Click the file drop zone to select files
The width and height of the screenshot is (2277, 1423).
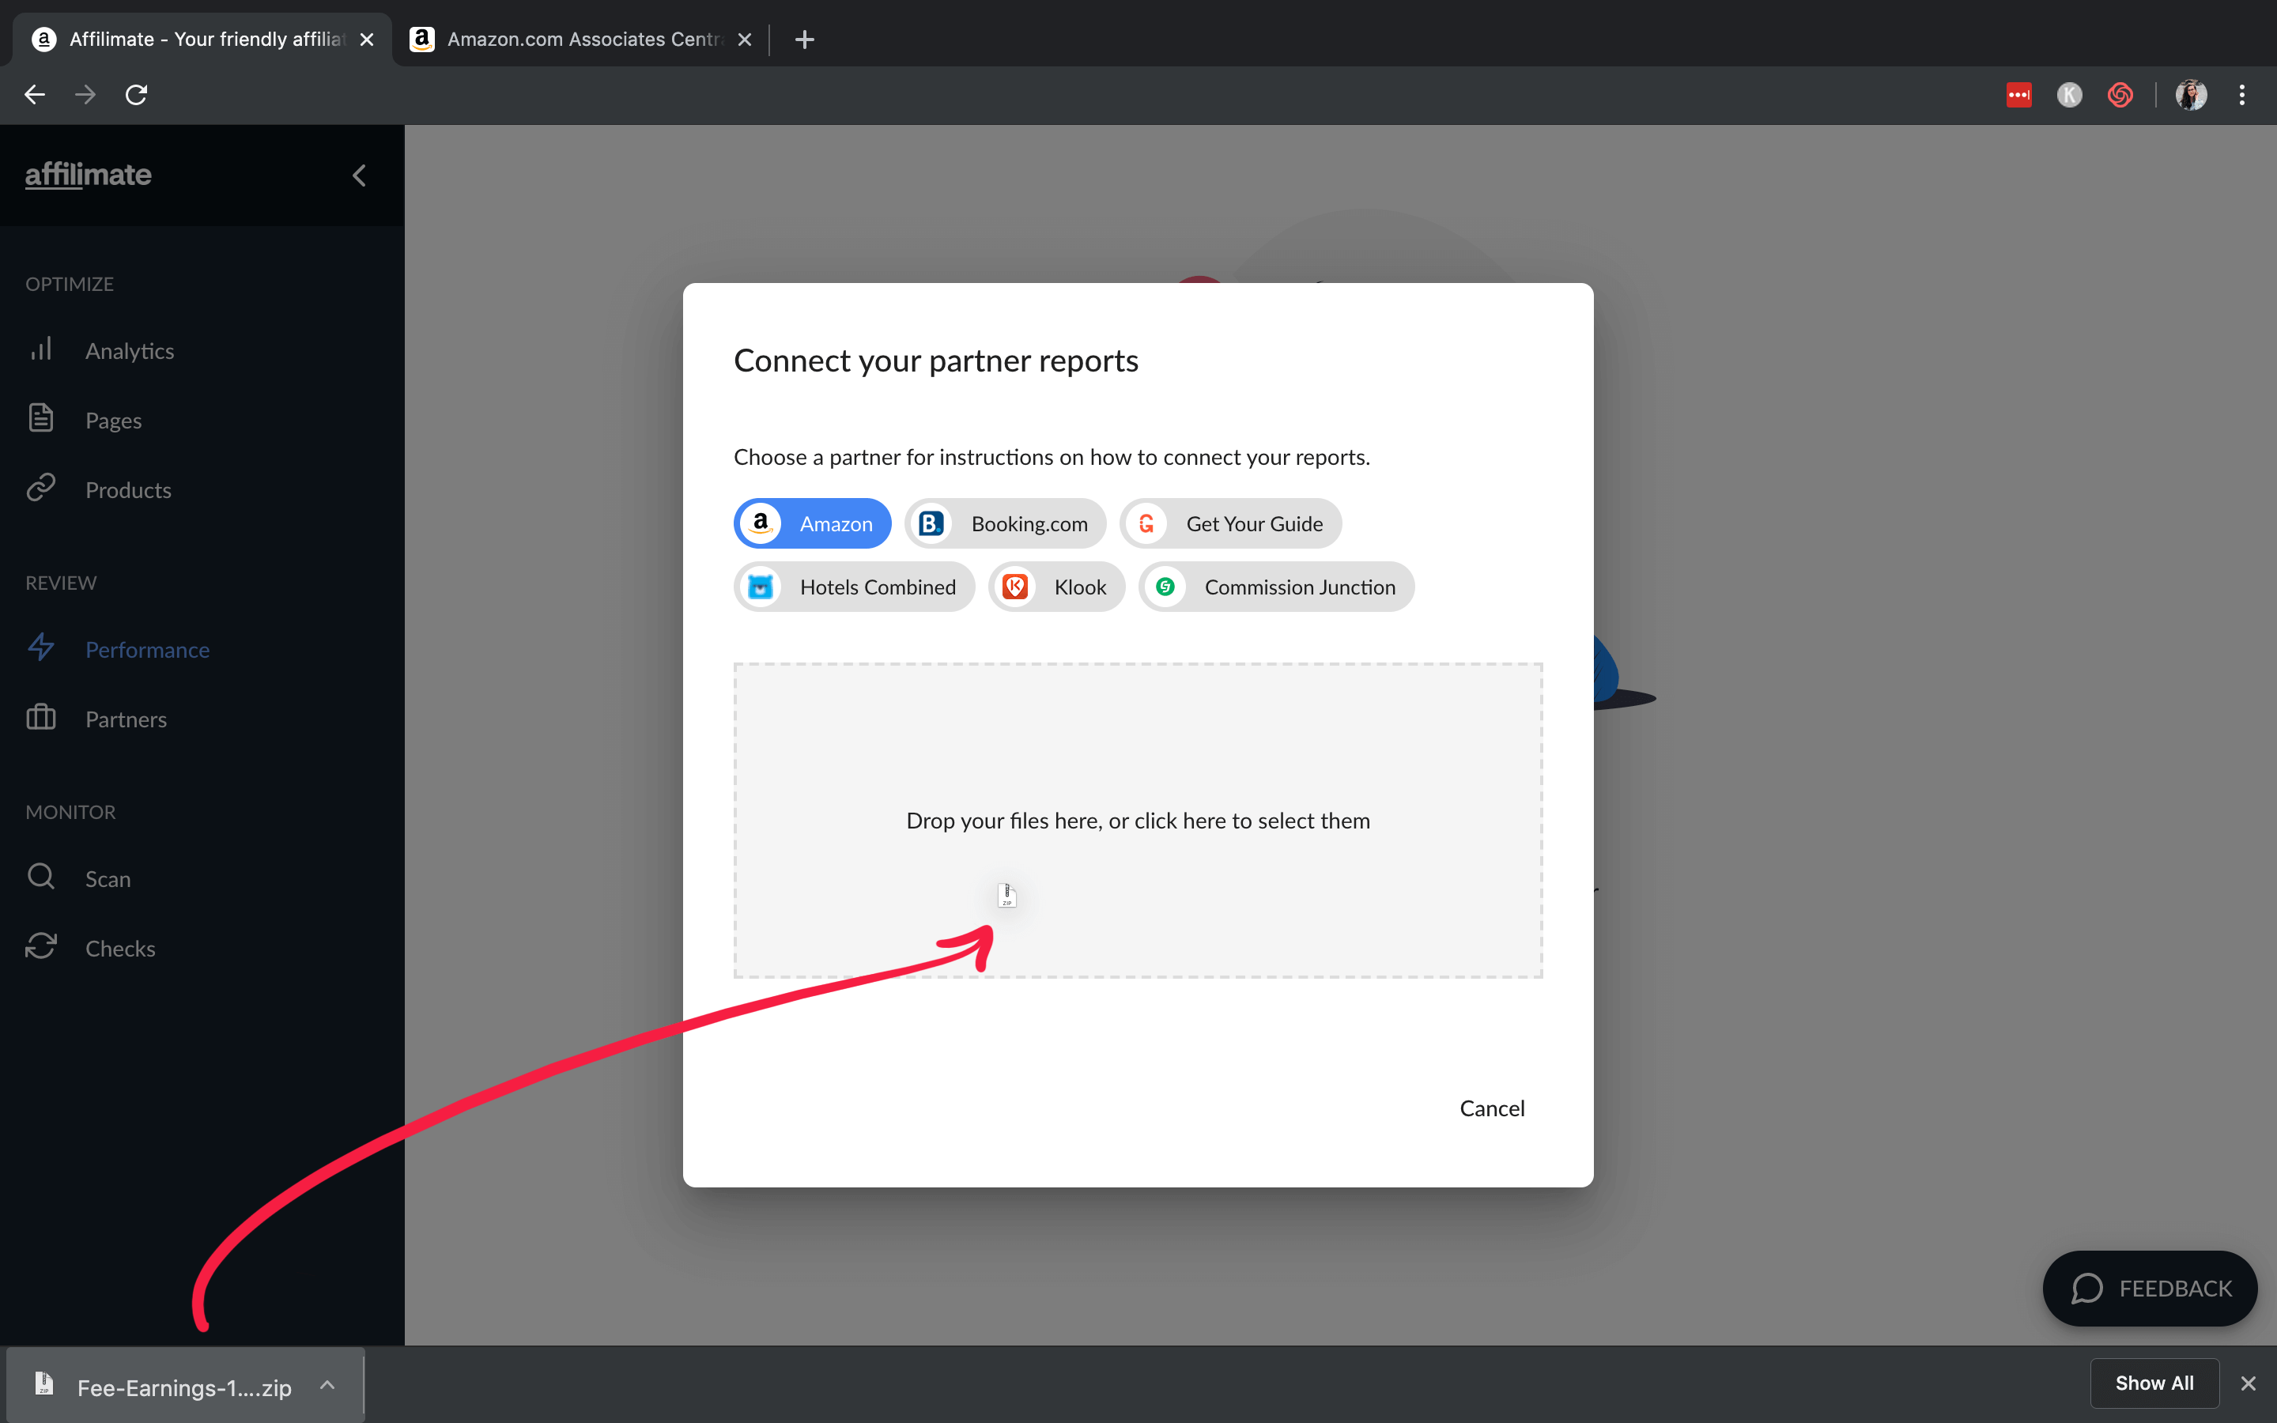(x=1138, y=821)
